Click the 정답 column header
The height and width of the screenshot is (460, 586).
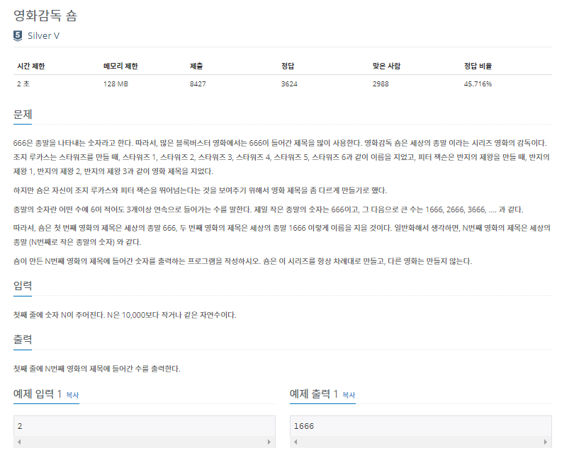coord(288,66)
